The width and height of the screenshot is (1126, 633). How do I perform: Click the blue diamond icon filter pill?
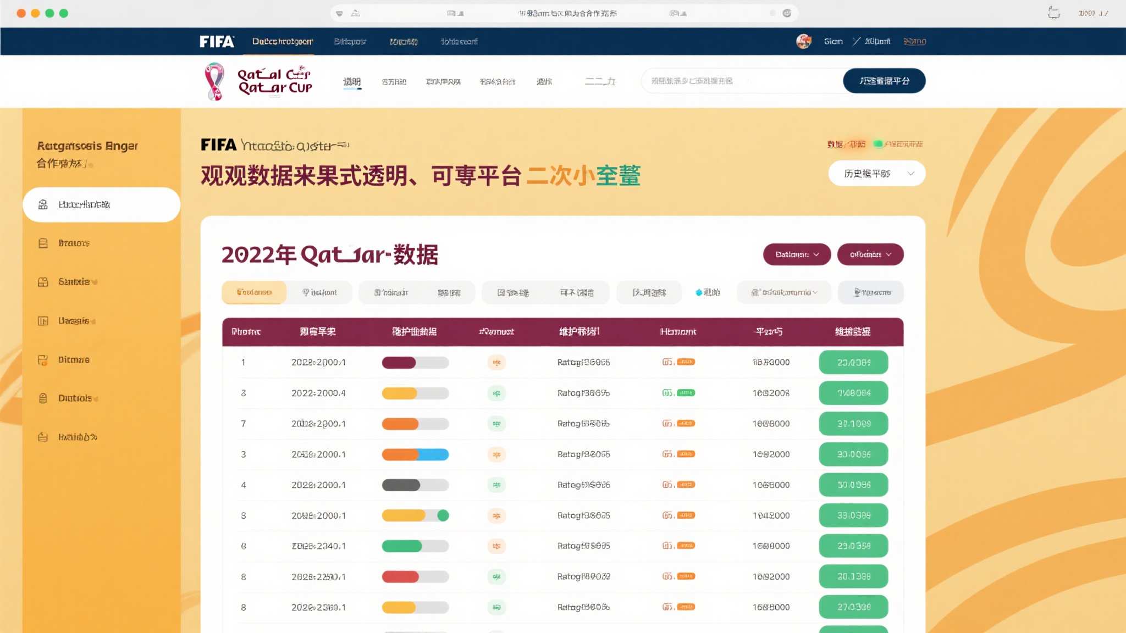point(708,292)
